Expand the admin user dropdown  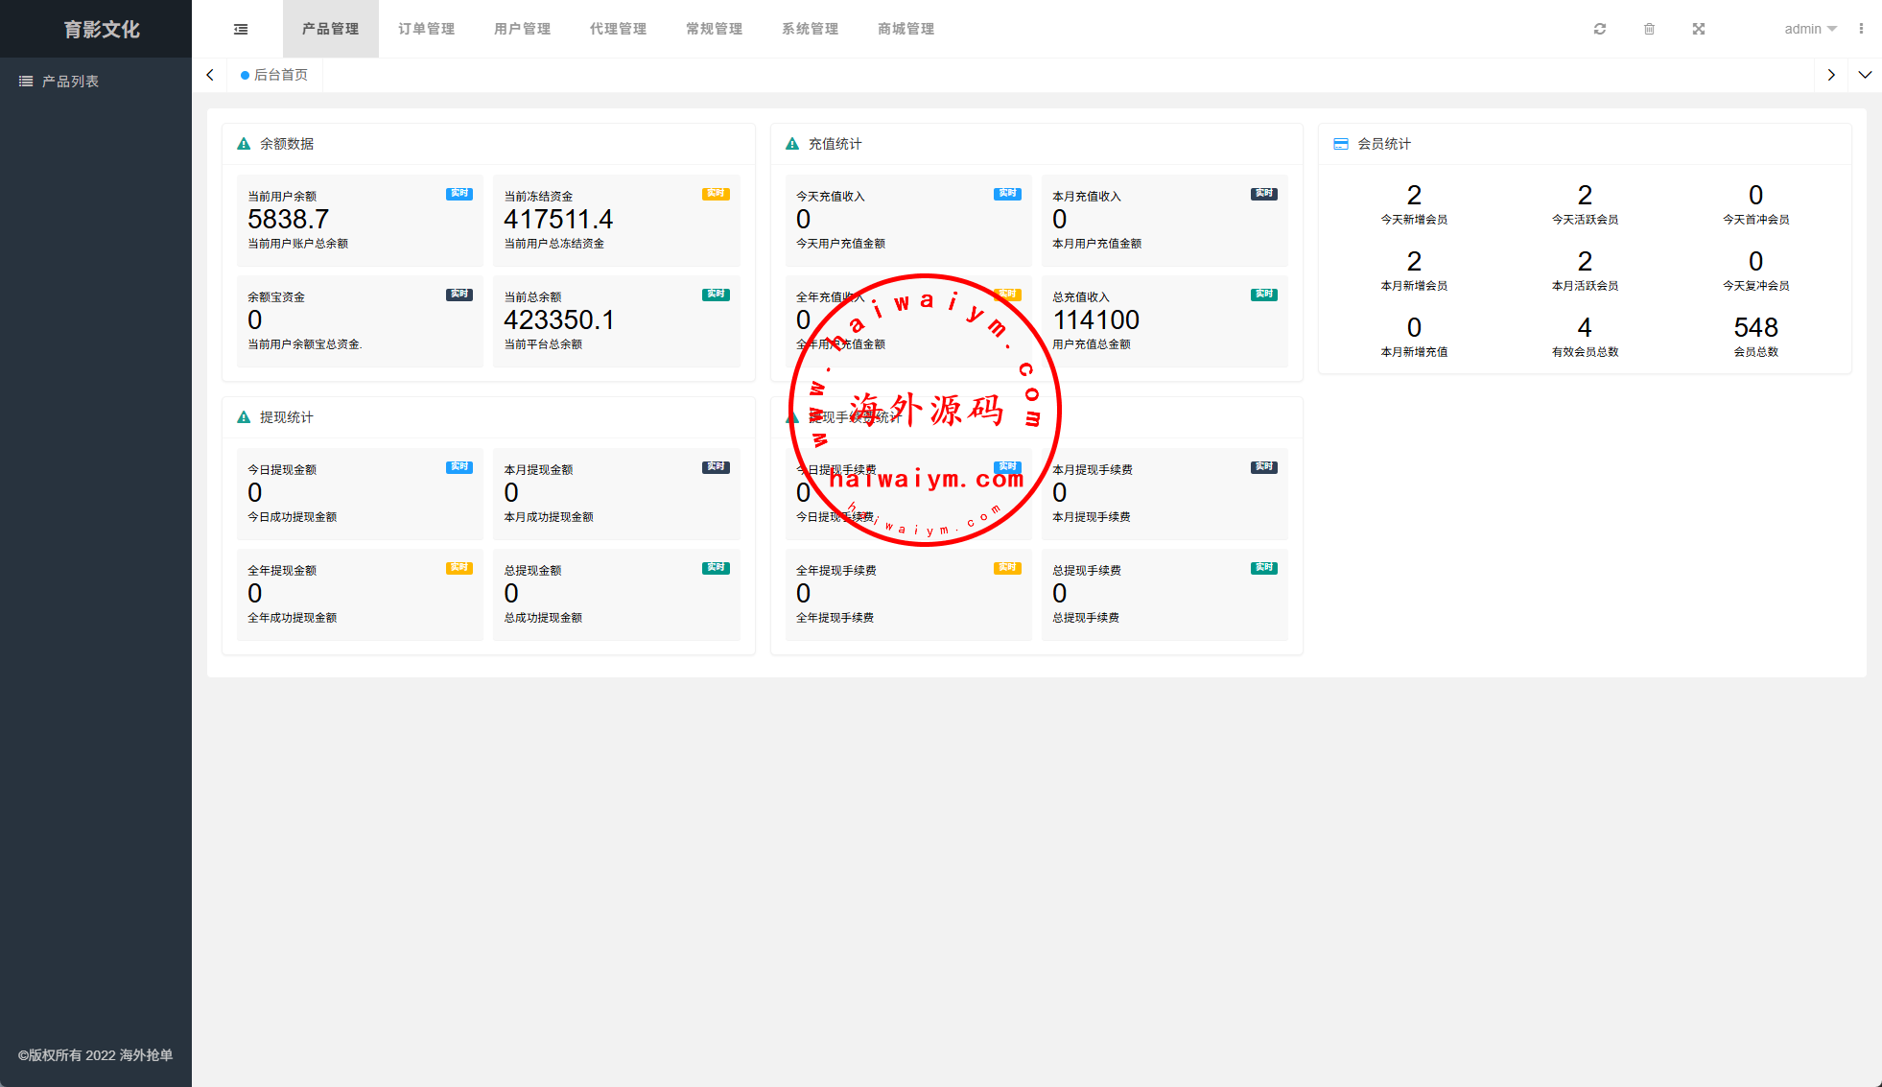(x=1810, y=29)
